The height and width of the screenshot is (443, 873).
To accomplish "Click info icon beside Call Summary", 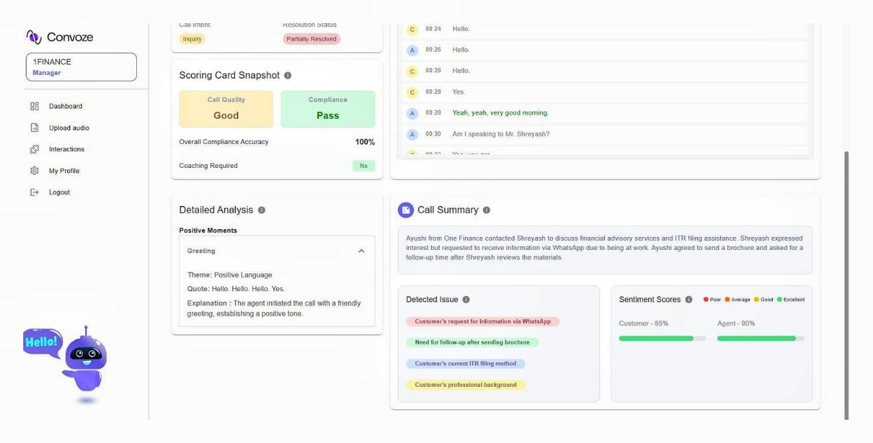I will (x=486, y=210).
